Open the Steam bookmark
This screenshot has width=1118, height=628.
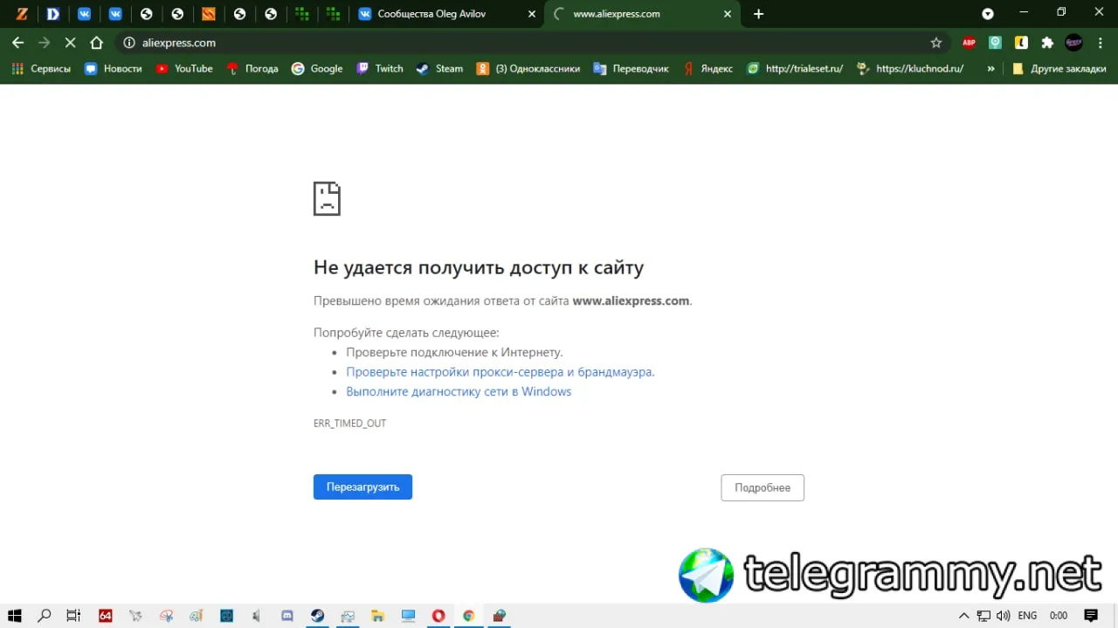point(439,68)
